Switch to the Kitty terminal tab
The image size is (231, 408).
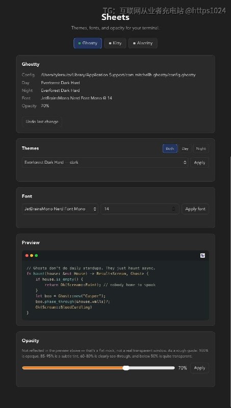coord(115,43)
